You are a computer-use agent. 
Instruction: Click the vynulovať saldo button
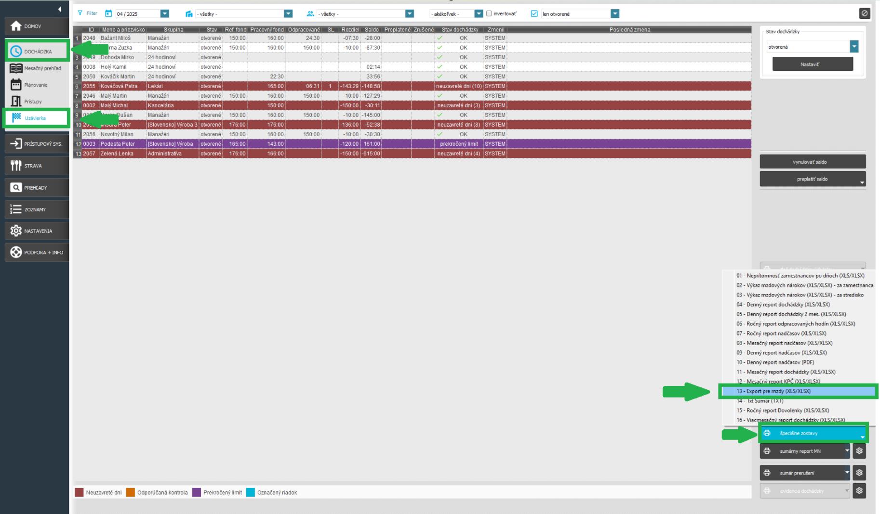(813, 162)
